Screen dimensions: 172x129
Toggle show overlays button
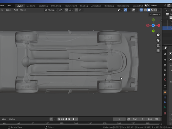(x=133, y=10)
